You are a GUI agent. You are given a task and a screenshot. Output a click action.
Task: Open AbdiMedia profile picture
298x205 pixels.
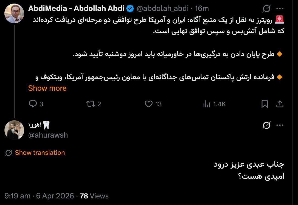14,13
